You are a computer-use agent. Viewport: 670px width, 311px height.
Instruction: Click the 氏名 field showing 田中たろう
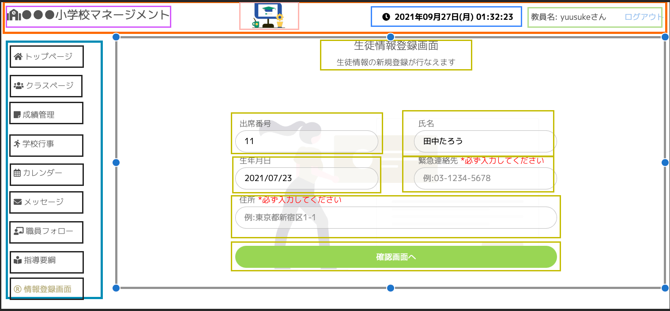(x=485, y=141)
